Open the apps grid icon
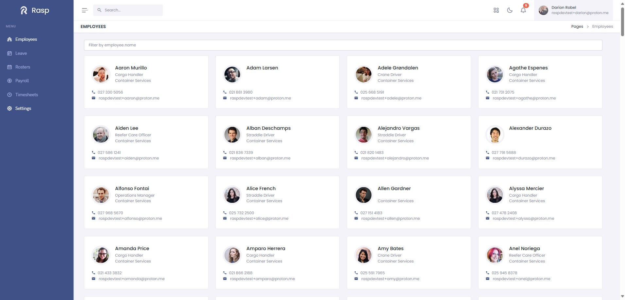625x300 pixels. [496, 10]
